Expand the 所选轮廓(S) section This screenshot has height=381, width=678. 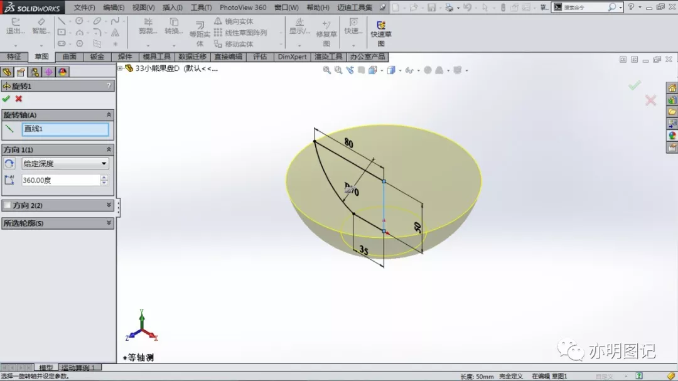(109, 223)
